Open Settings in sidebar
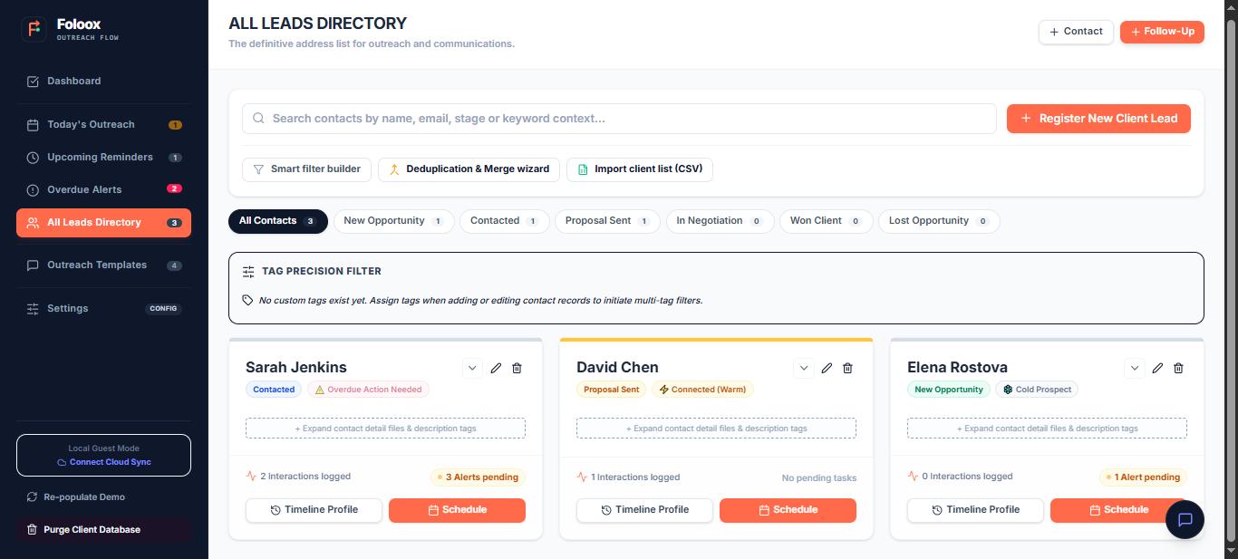Screen dimensions: 1238x559 103,309
